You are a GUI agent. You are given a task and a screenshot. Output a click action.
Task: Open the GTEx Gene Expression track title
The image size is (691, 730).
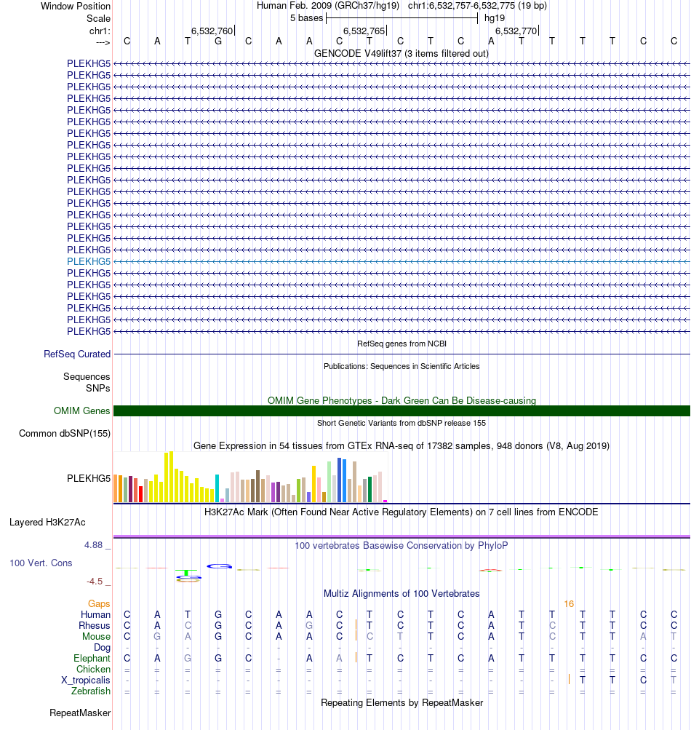coord(401,446)
